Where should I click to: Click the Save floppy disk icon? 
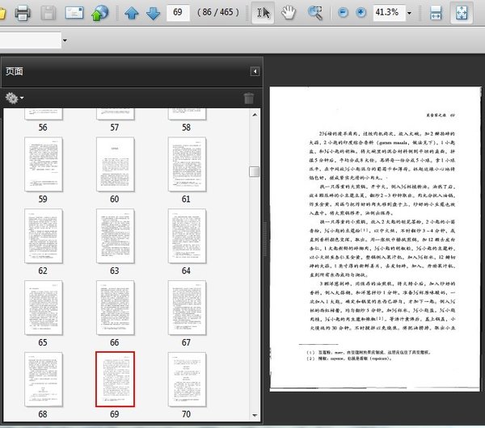pyautogui.click(x=48, y=12)
